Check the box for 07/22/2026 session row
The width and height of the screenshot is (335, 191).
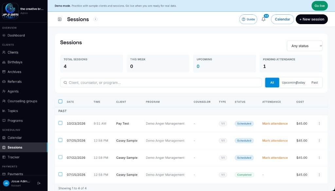pyautogui.click(x=61, y=157)
